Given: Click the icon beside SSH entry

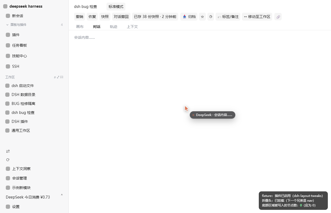Looking at the screenshot, I should click(x=8, y=66).
